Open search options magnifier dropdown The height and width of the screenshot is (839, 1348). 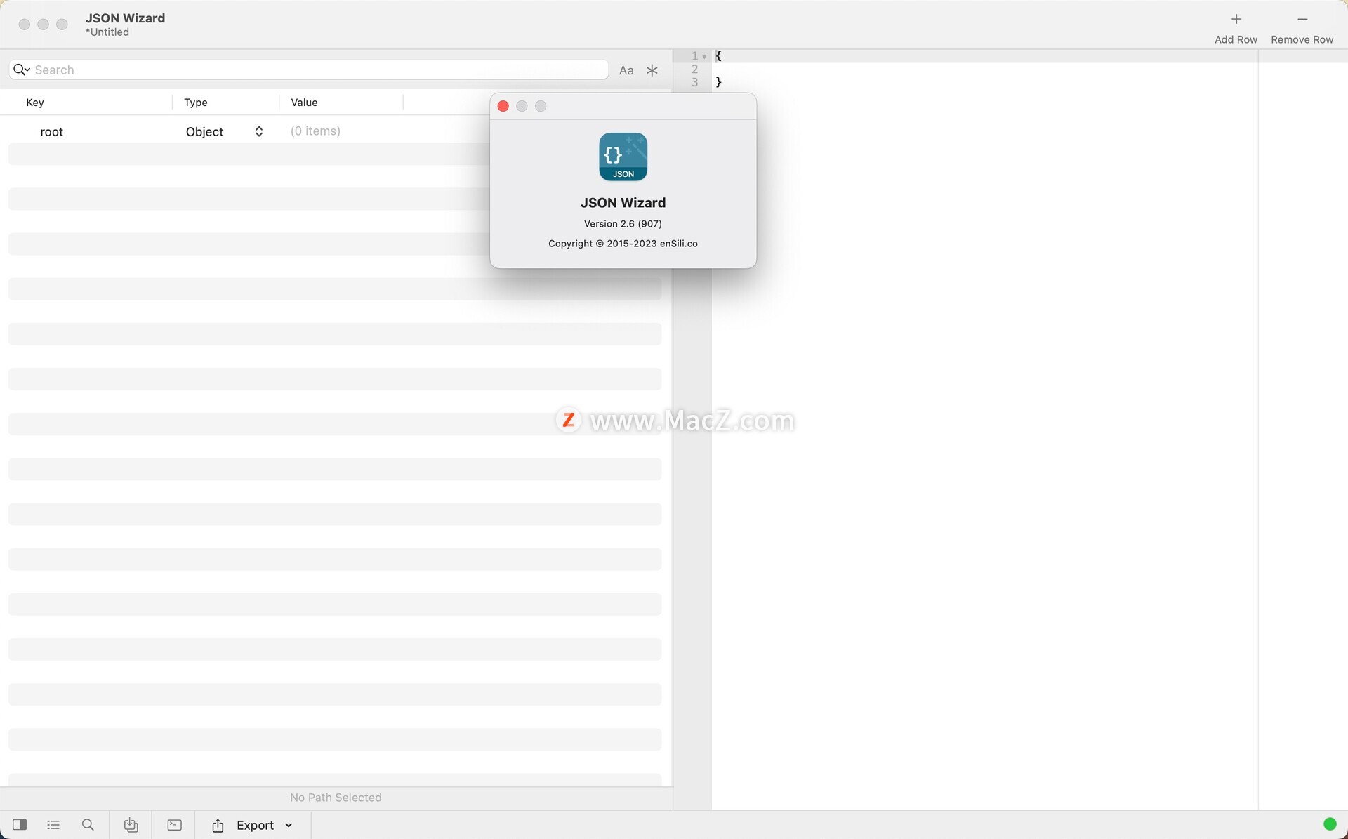(x=21, y=70)
